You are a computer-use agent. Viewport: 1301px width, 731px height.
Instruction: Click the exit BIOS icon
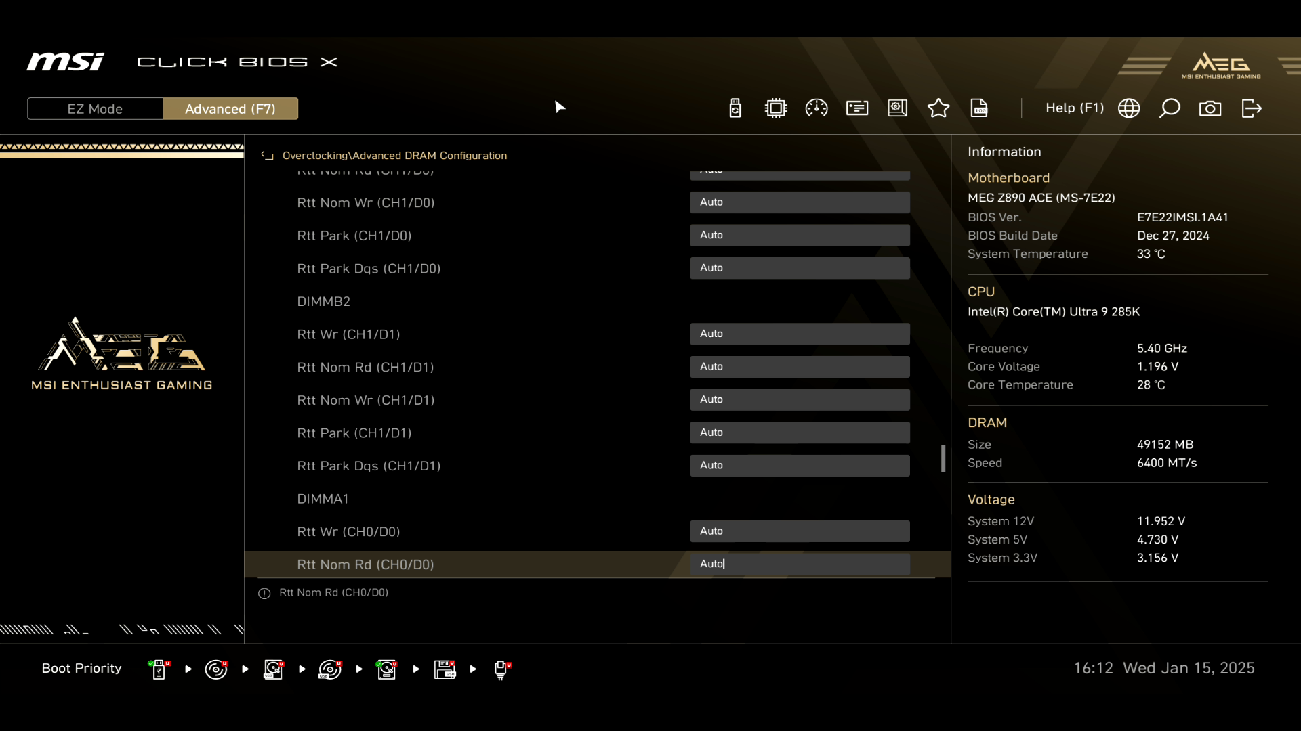coord(1252,108)
